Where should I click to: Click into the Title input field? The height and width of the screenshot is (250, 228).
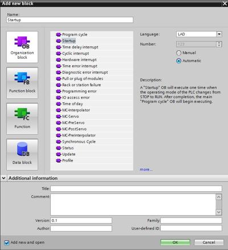136,188
